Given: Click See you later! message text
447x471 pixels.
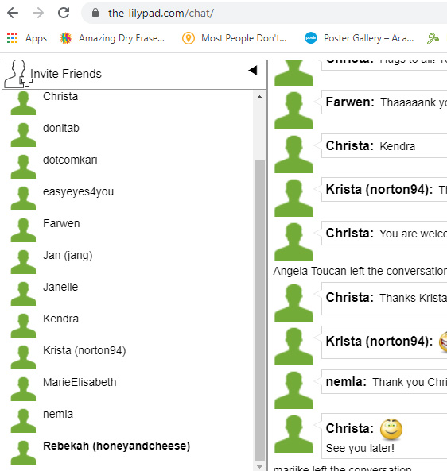Looking at the screenshot, I should tap(360, 448).
